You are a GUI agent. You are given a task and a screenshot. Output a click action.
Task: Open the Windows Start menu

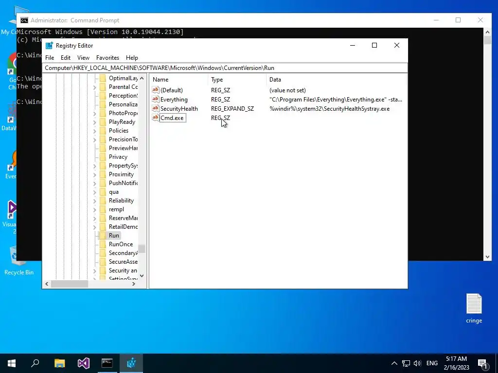[x=12, y=363]
